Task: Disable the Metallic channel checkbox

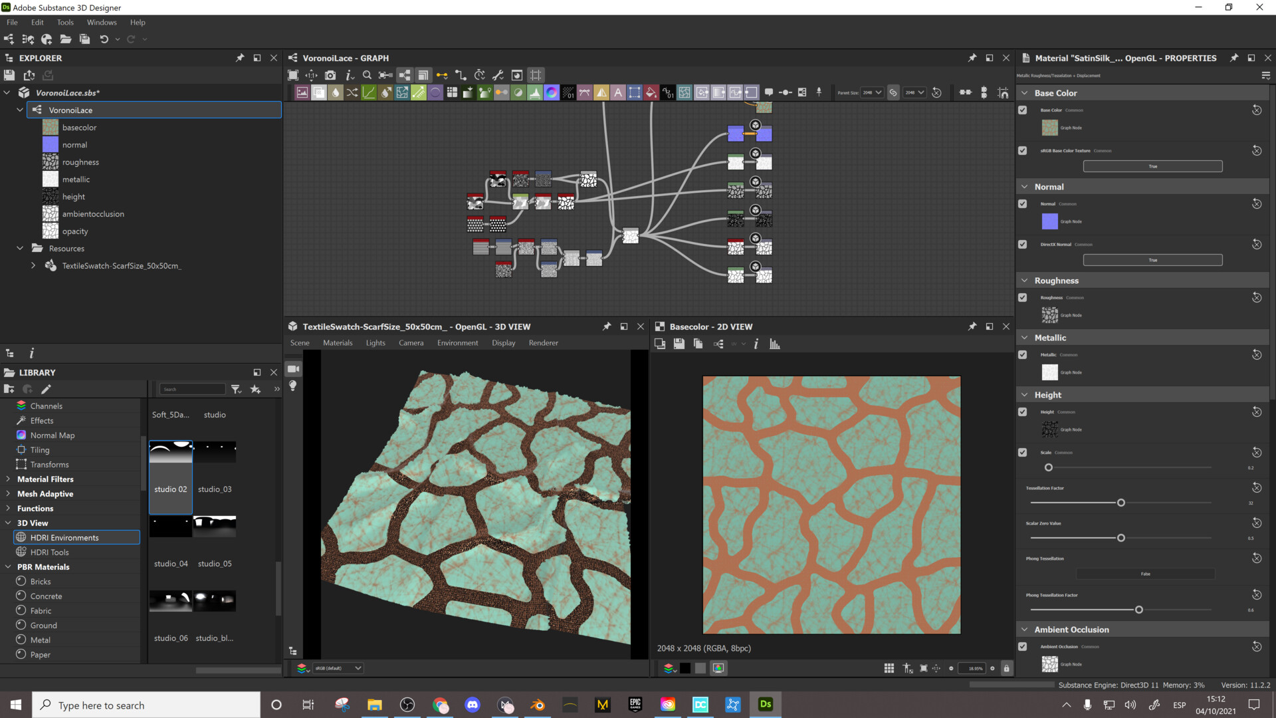Action: click(x=1023, y=354)
